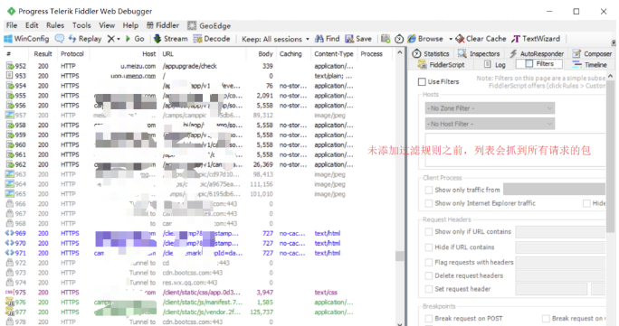Sort sessions by Protocol column
This screenshot has width=619, height=326.
73,54
